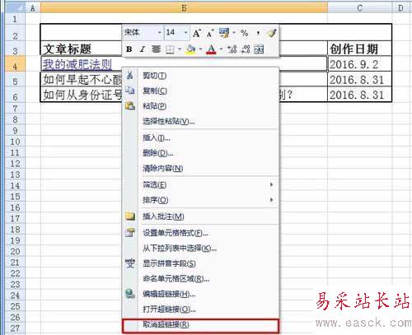The image size is (412, 335).
Task: Click merge and center cells icon
Action: [x=259, y=49]
